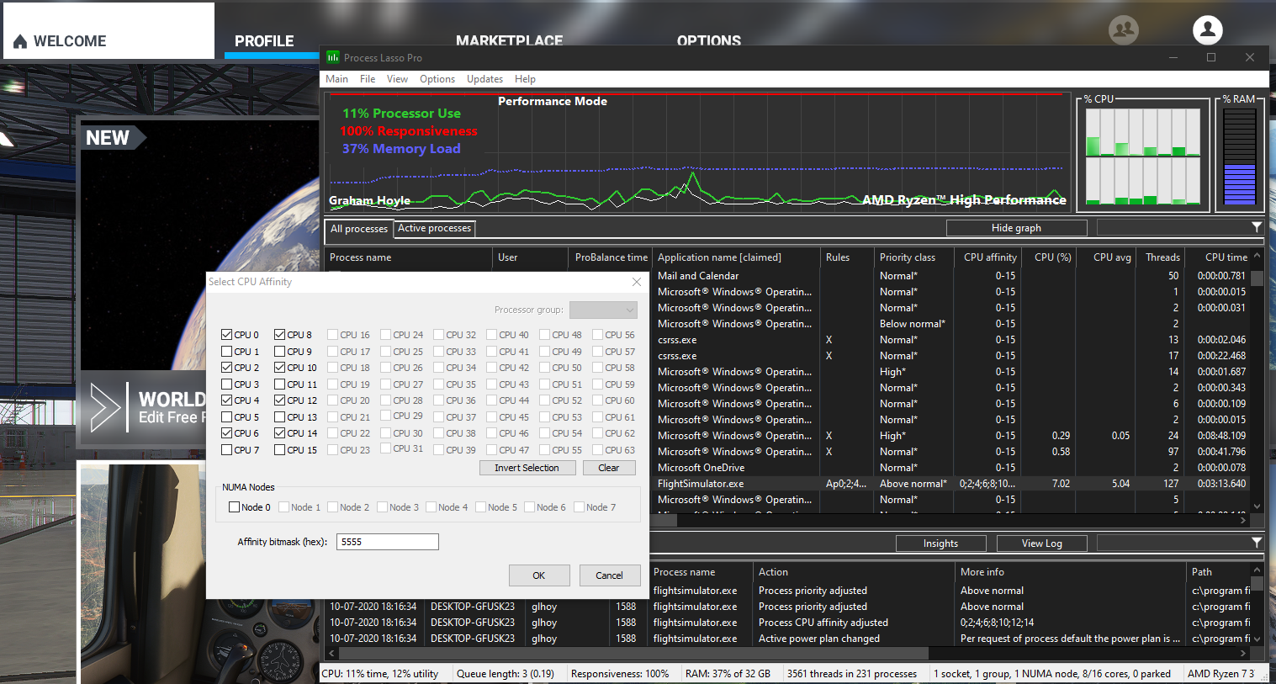Close the Select CPU Affinity dialog
This screenshot has width=1276, height=684.
(637, 282)
